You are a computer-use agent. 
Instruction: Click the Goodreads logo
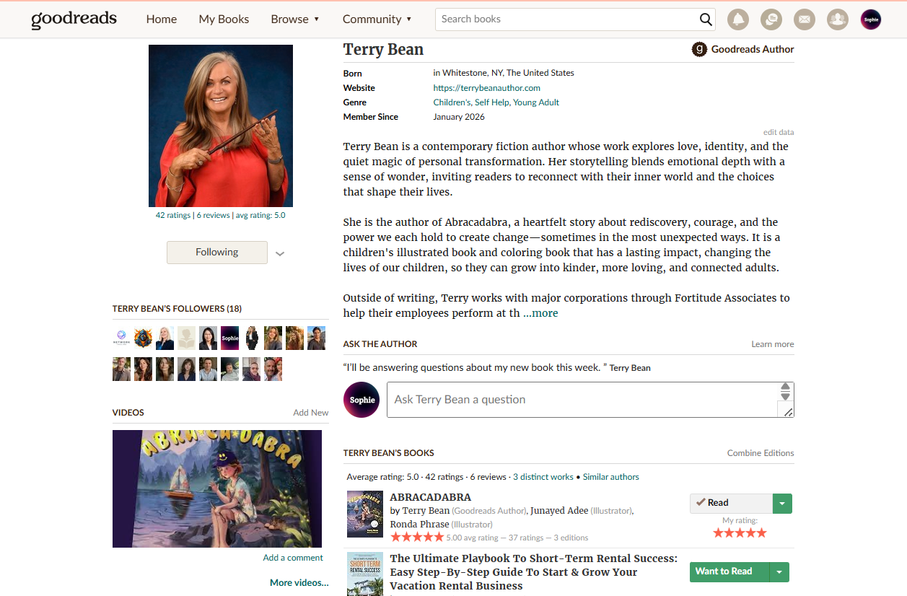[74, 19]
